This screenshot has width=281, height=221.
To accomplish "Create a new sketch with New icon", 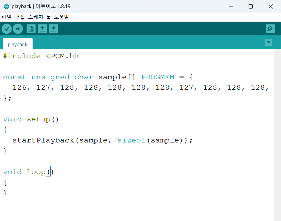I will 31,29.
